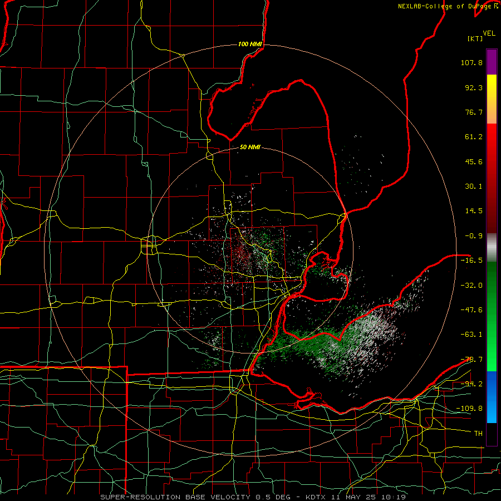
Task: Click the 107.8 legend value
Action: [x=471, y=62]
